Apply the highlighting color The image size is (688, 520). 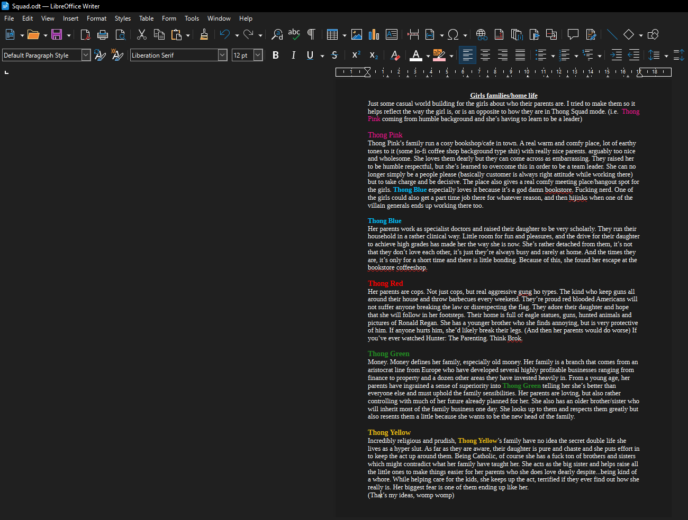(439, 55)
